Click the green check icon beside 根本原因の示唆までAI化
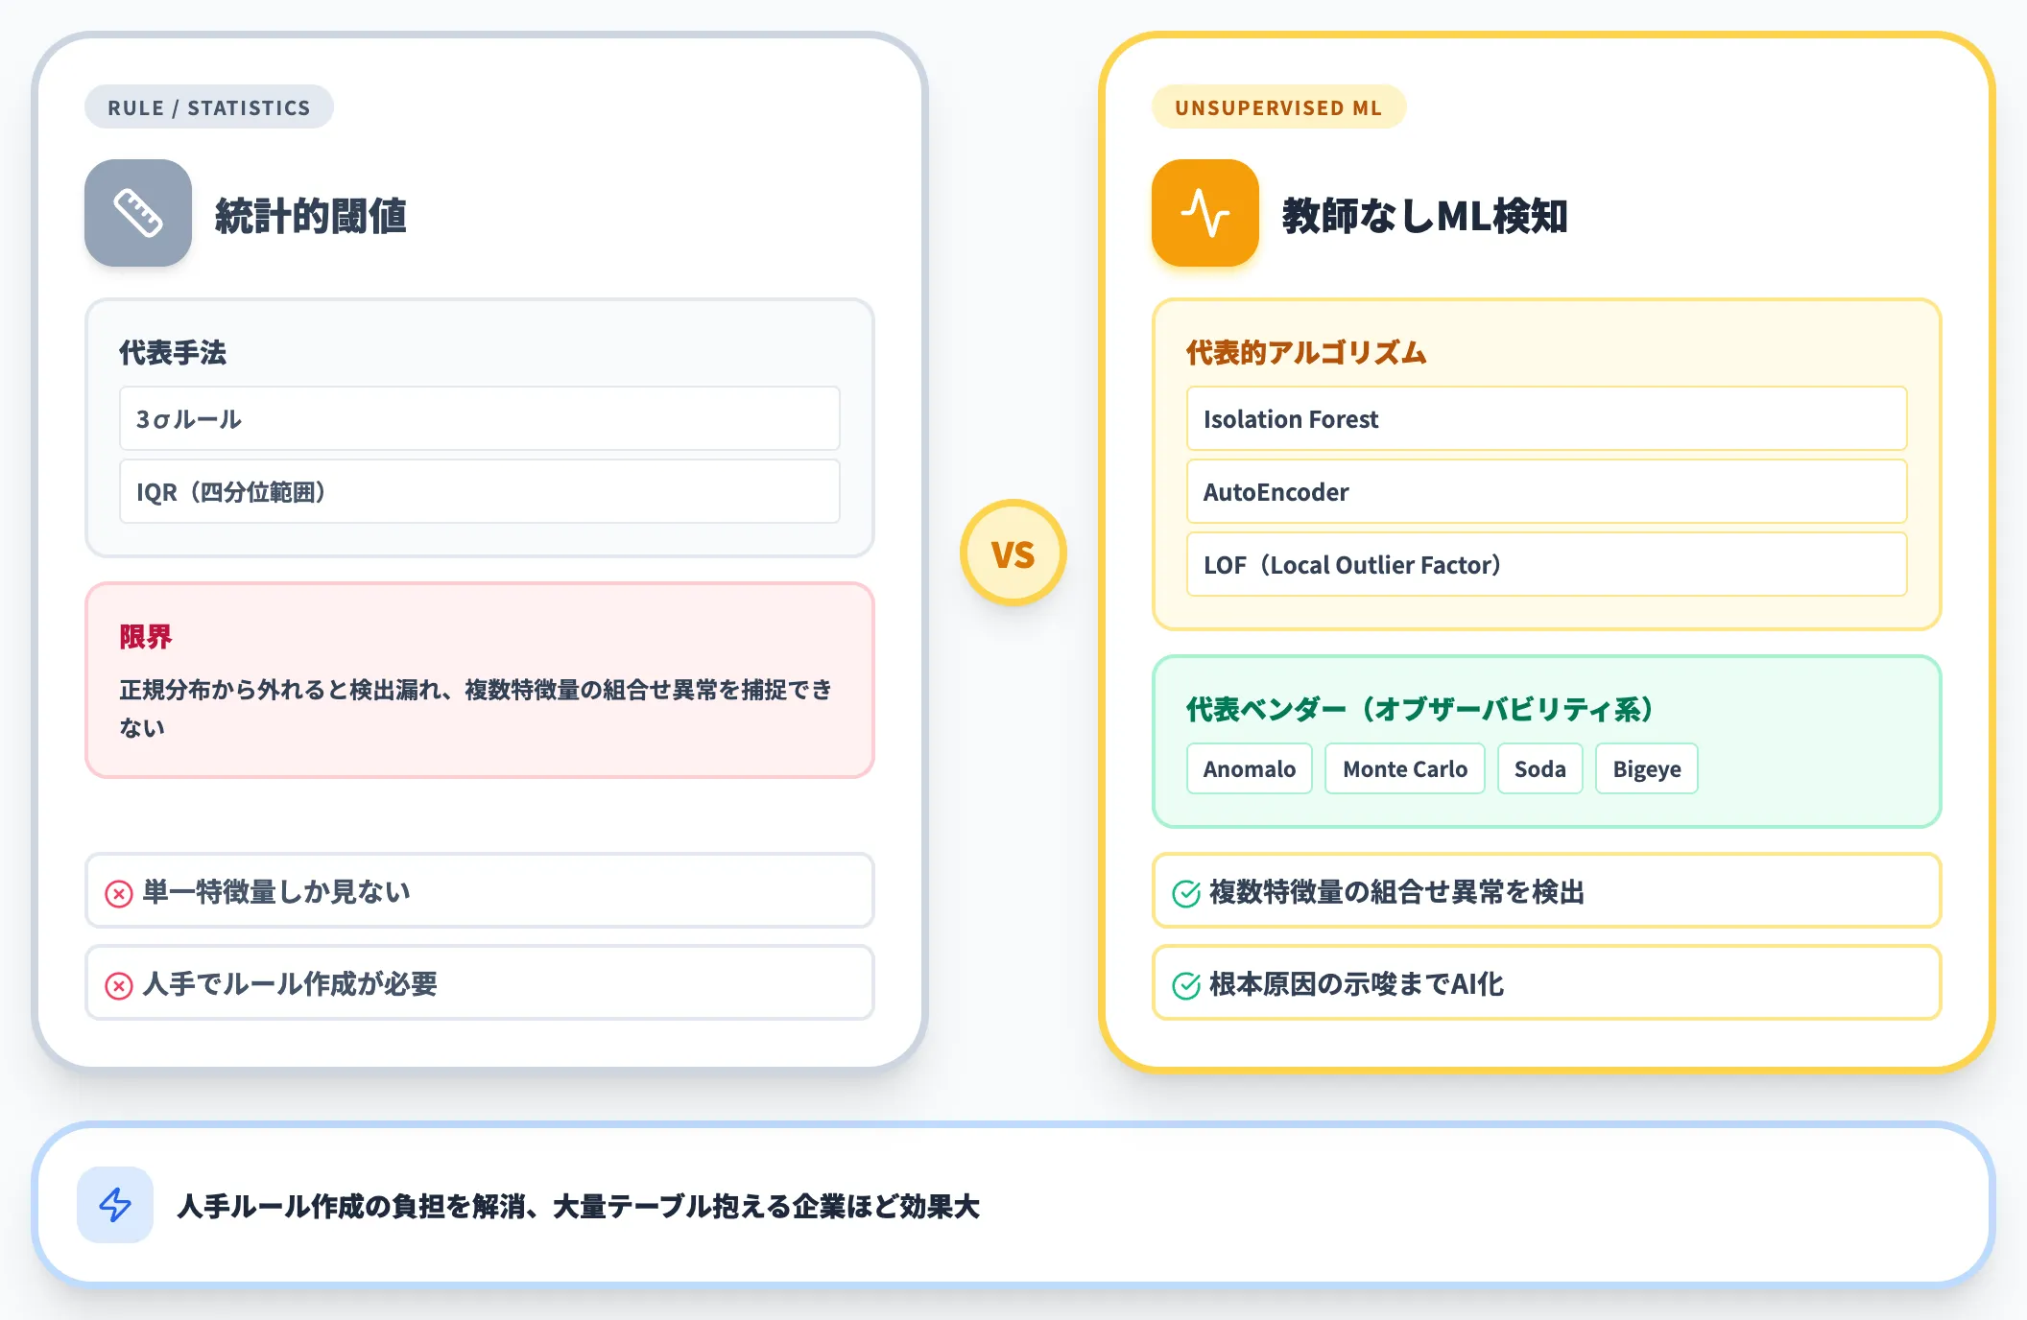The height and width of the screenshot is (1320, 2027). pyautogui.click(x=1186, y=986)
